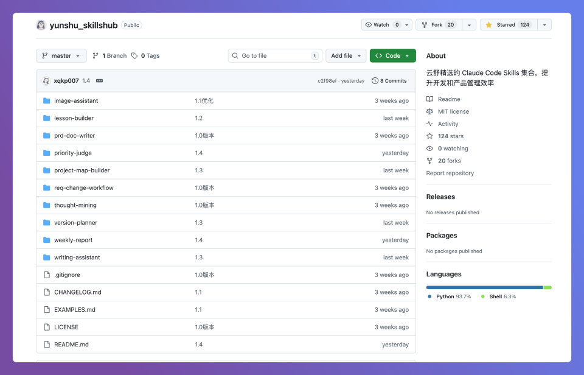Click the .gitignore file icon
584x375 pixels.
click(47, 275)
